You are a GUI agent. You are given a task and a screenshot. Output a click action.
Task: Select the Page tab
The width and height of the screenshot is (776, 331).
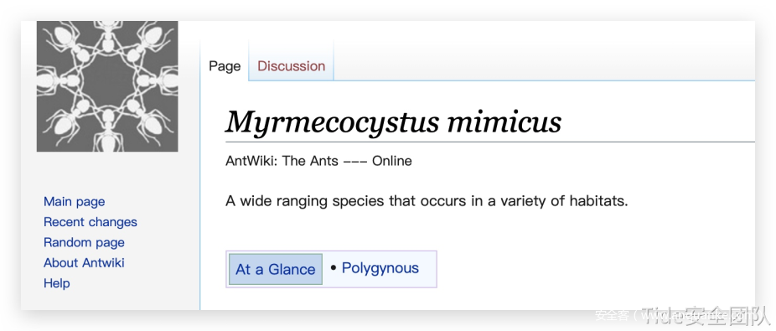coord(225,66)
